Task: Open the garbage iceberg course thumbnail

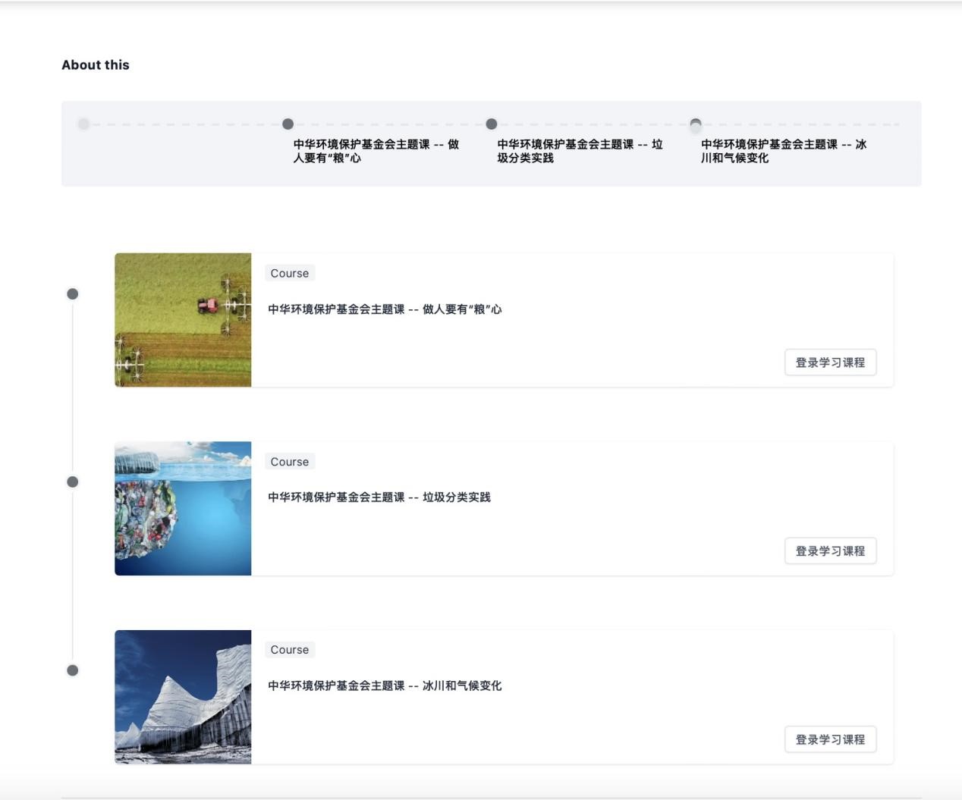Action: tap(183, 508)
